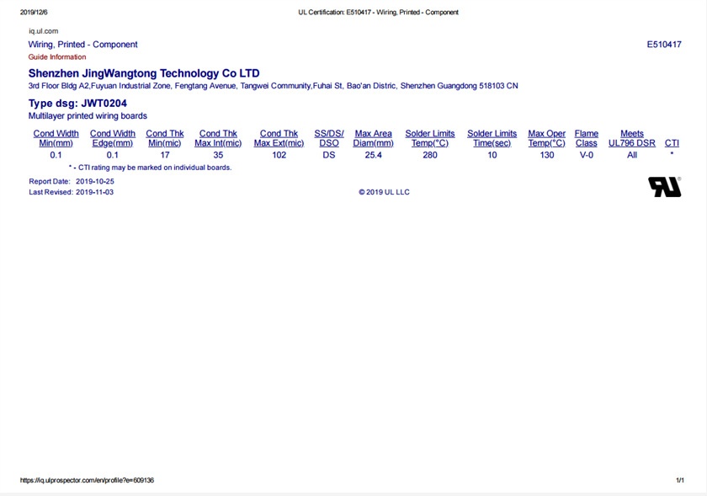707x496 pixels.
Task: Open the Cond Thk Min(mic) header link
Action: [164, 138]
